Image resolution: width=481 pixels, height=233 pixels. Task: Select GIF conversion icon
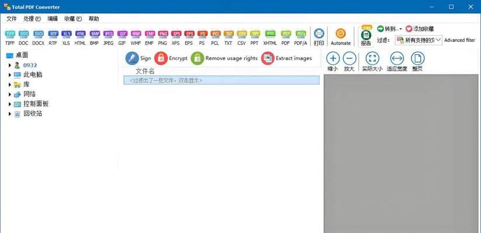[x=122, y=37]
